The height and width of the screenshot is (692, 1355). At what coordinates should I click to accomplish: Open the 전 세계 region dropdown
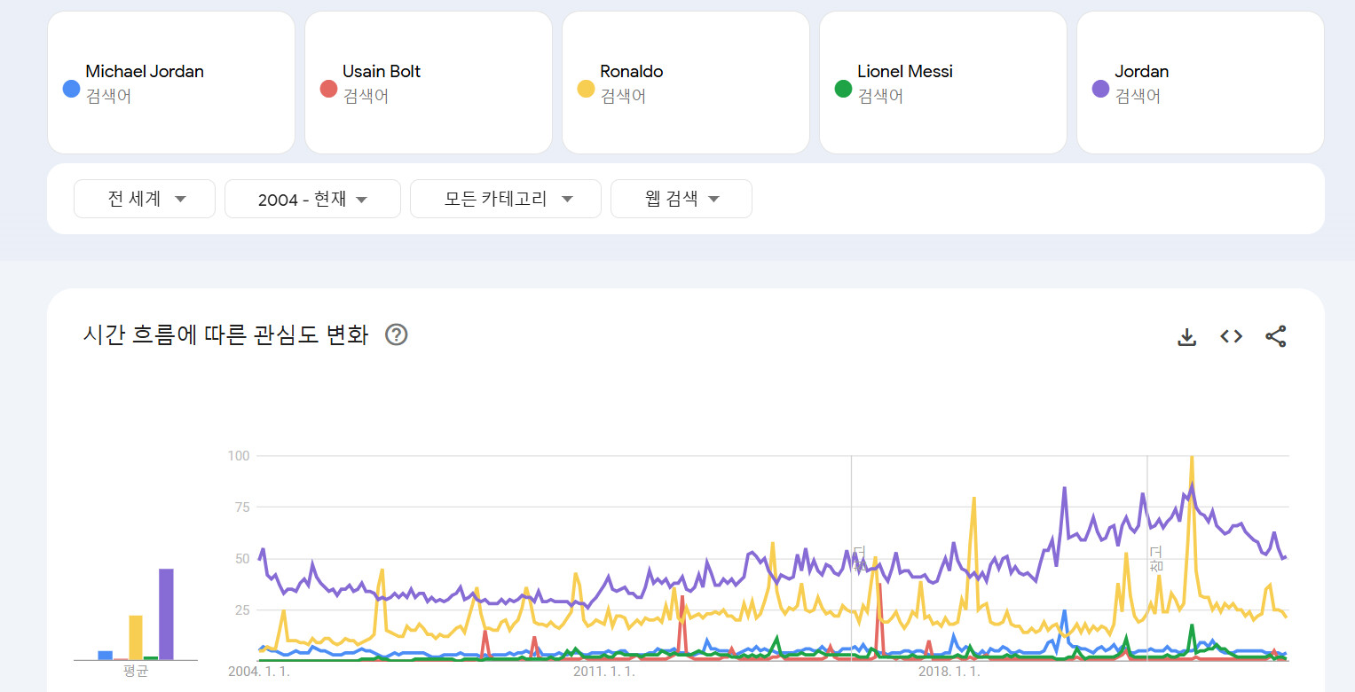(x=145, y=199)
